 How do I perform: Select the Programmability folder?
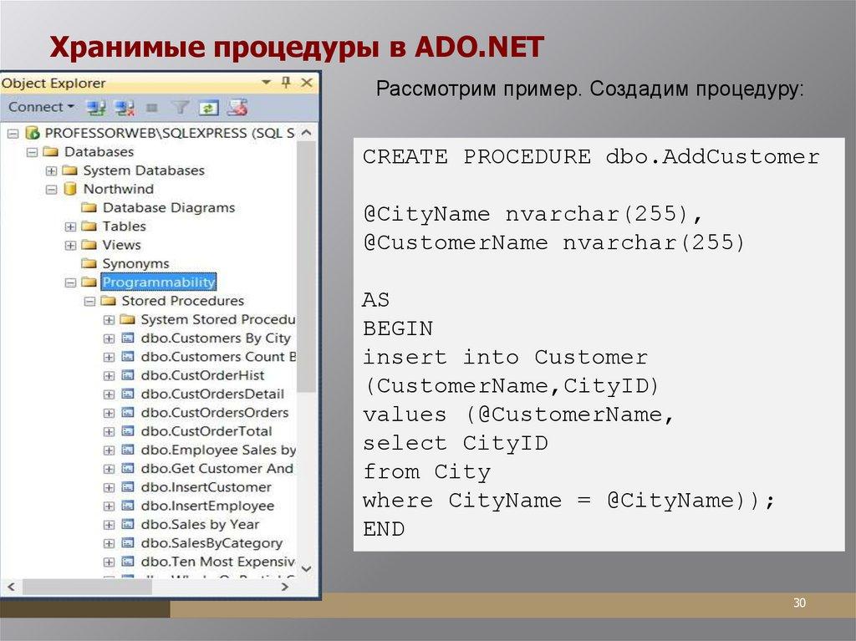158,282
